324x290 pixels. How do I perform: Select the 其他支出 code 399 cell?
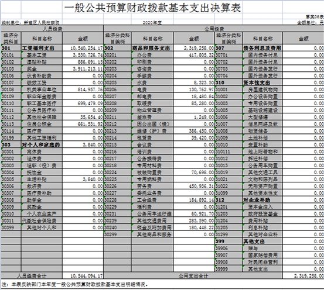pyautogui.click(x=228, y=241)
